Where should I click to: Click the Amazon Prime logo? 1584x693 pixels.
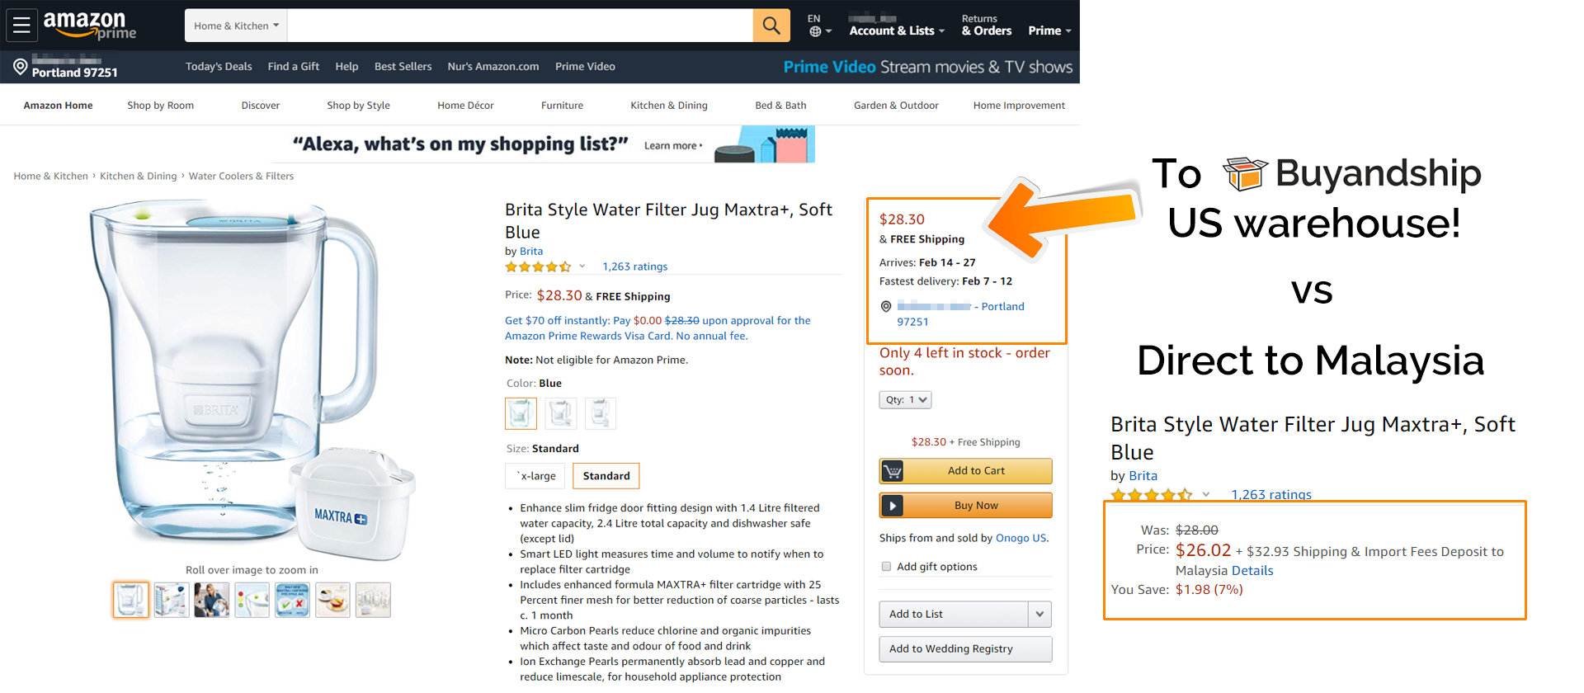(x=89, y=26)
